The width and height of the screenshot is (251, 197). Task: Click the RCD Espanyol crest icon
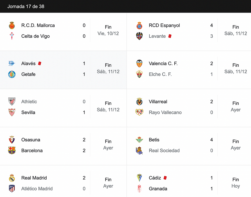(139, 25)
